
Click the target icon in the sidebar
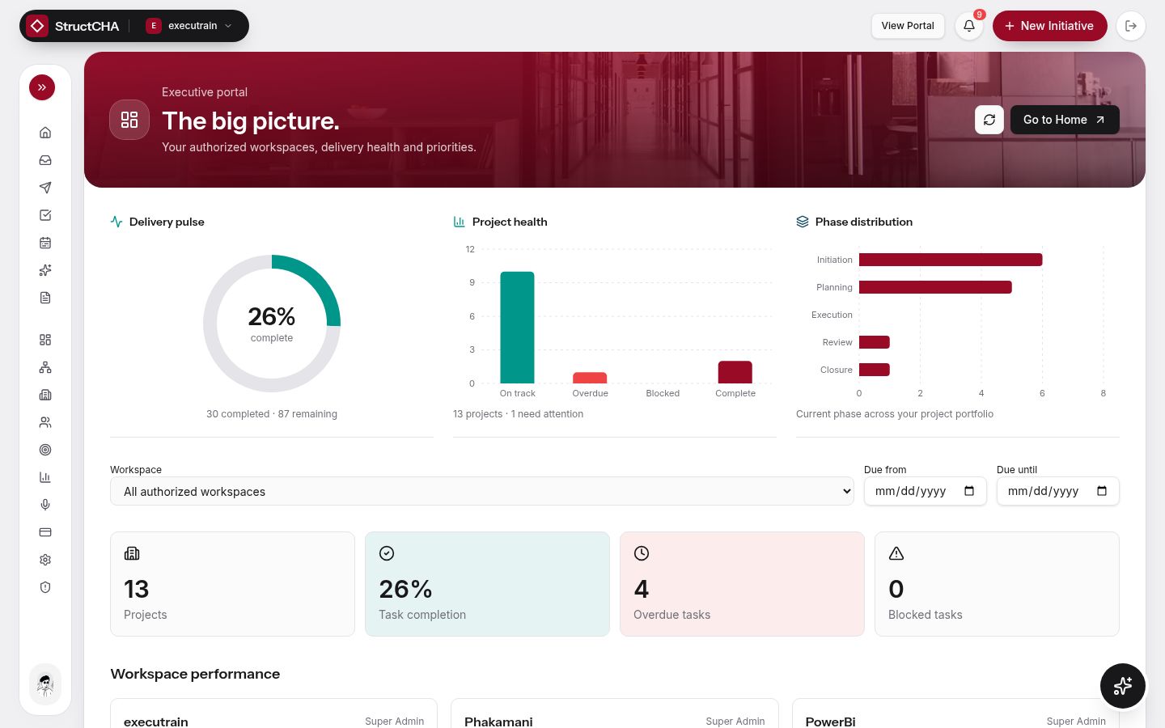click(x=45, y=450)
